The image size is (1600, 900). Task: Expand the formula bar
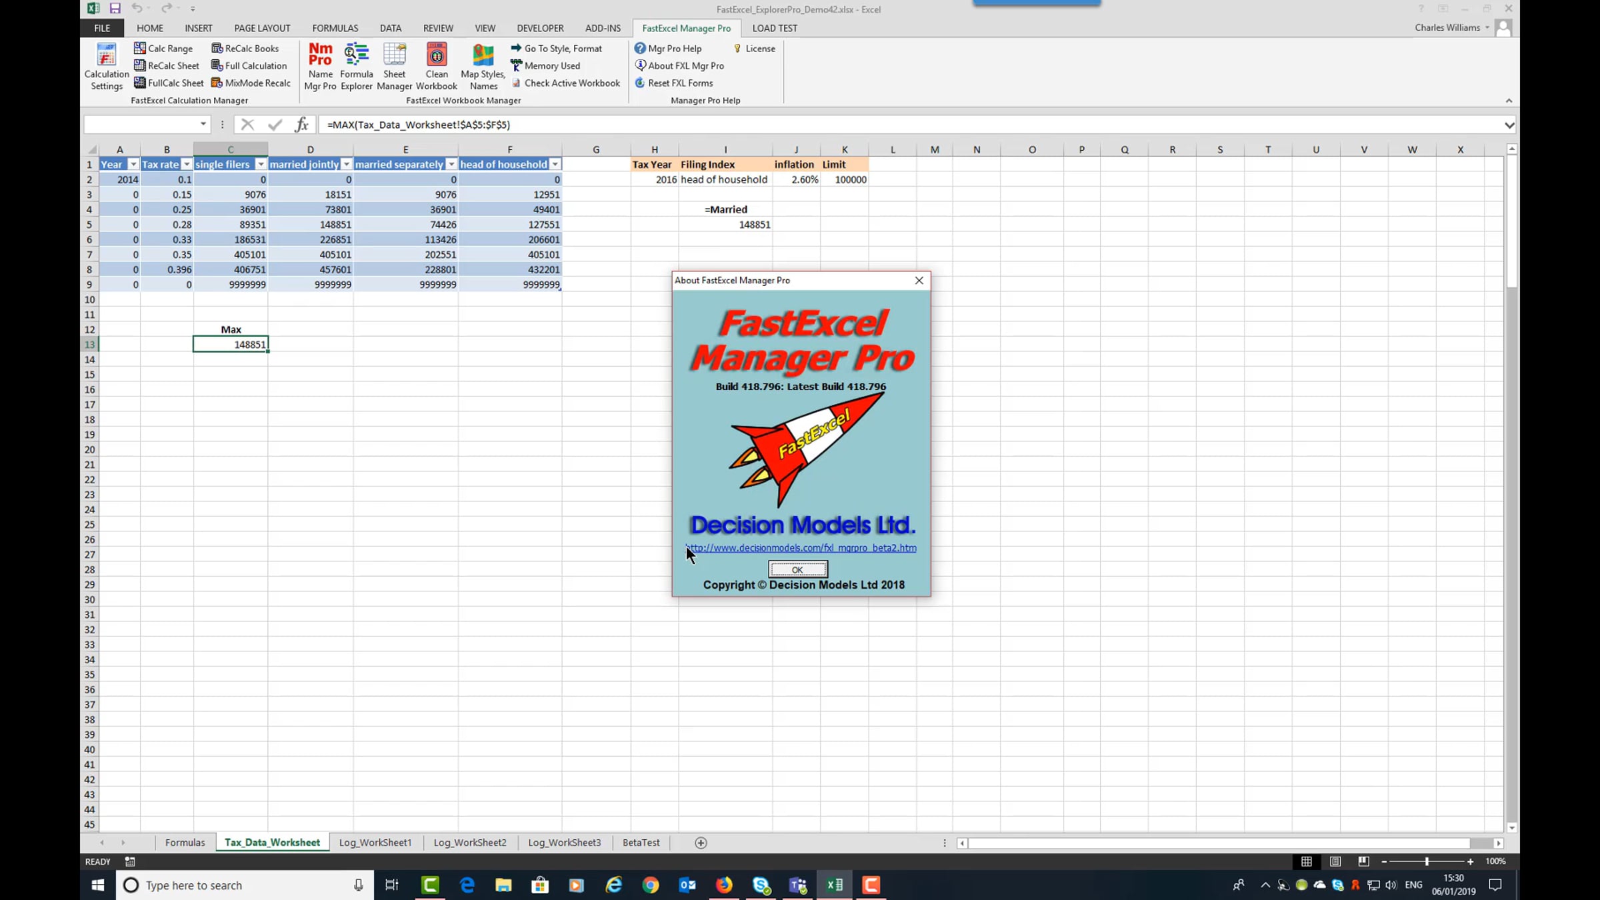pyautogui.click(x=1509, y=125)
